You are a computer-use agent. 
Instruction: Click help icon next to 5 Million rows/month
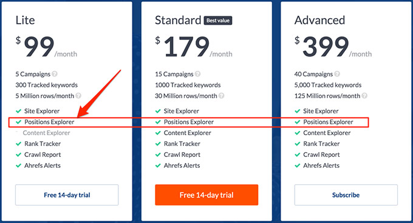click(78, 96)
